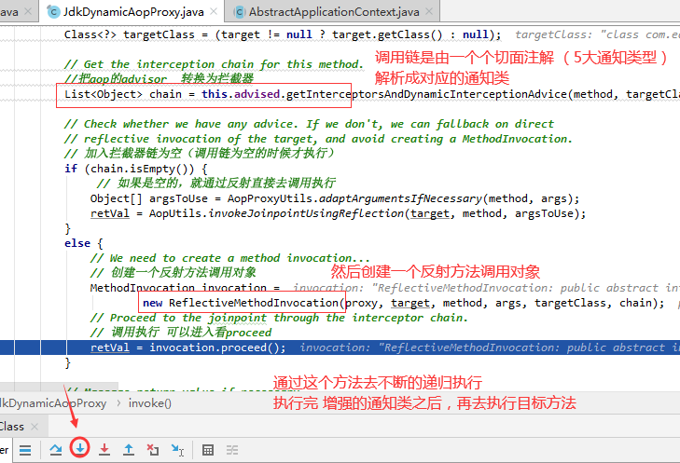Click the 'if (chain.isEmpty()) {' line
680x463 pixels.
click(136, 169)
